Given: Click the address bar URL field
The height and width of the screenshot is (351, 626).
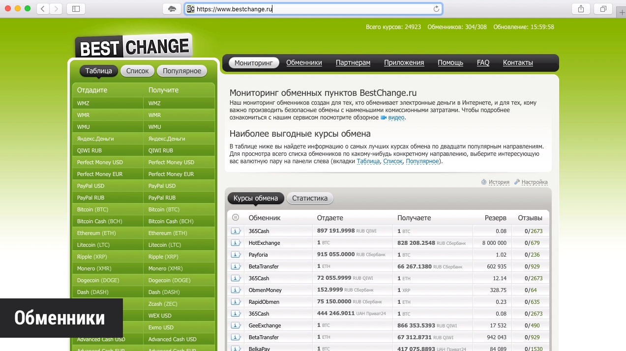Looking at the screenshot, I should point(313,9).
